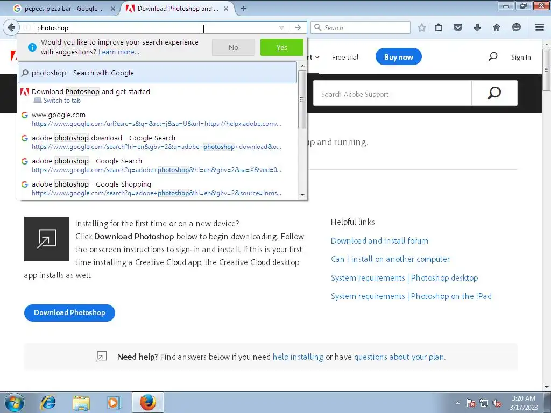Select 'Download Photoshop and get started' suggestion
Image resolution: width=551 pixels, height=413 pixels.
click(158, 96)
